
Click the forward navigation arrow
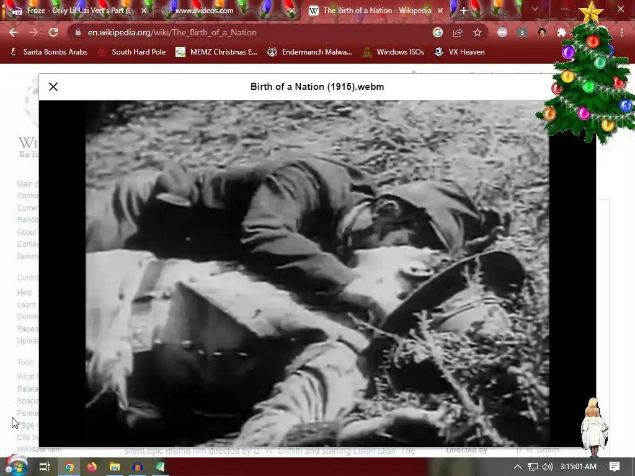pyautogui.click(x=33, y=32)
